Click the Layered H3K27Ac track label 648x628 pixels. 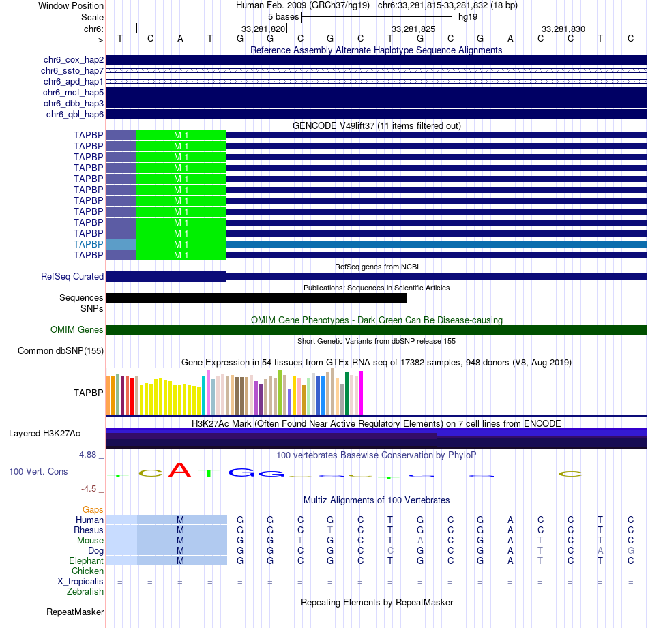coord(44,434)
